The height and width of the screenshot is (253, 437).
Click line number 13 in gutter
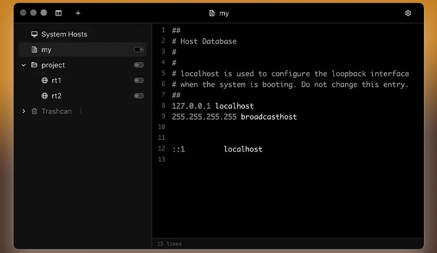pyautogui.click(x=162, y=159)
